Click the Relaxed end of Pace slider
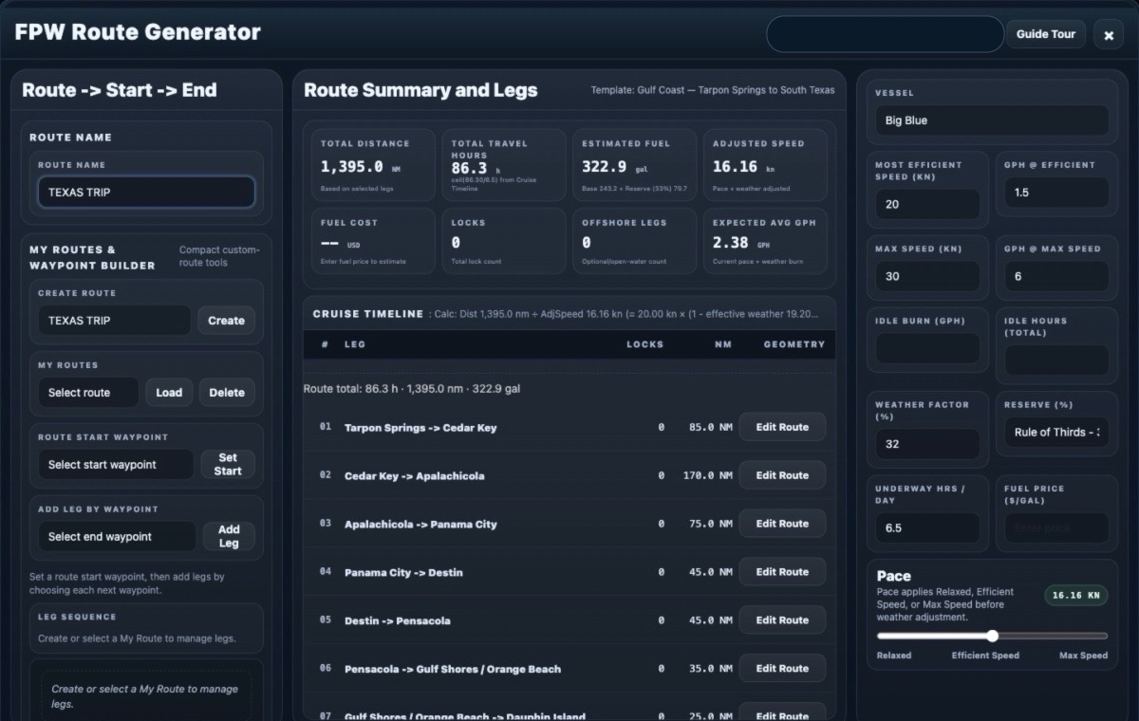Screen dimensions: 1139x721 click(894, 656)
